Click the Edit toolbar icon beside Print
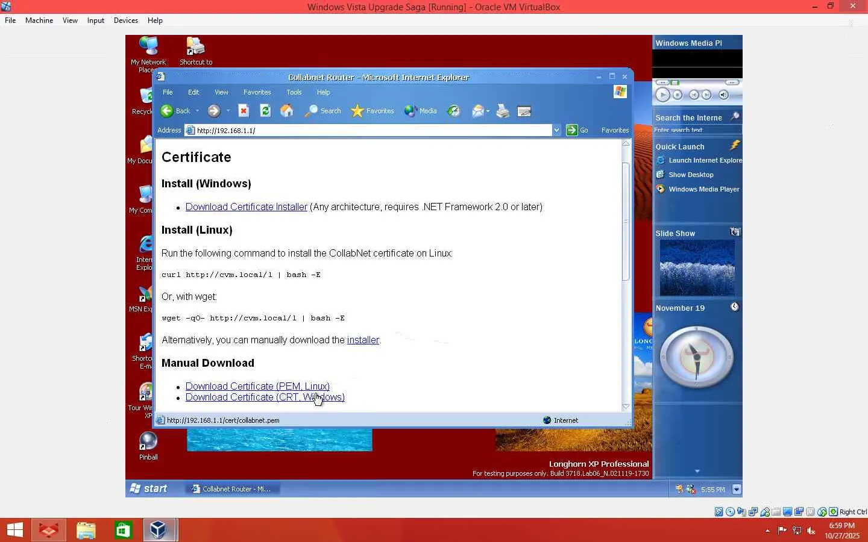The height and width of the screenshot is (542, 868). pos(524,111)
